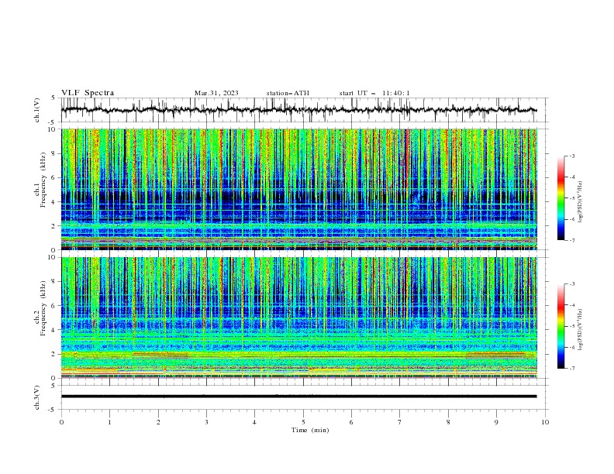Click the 5 minute tick on time axis
614x474 pixels.
tap(303, 422)
